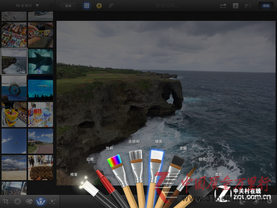Screen dimensions: 277x208
Task: Open the Exposure aperture tool
Action: [x=18, y=201]
